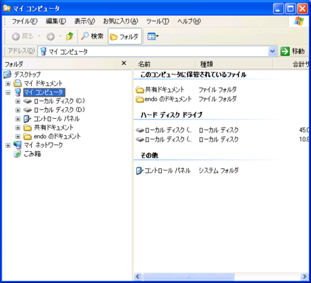
Task: Click the 合計サイズ column header at right edge
Action: coord(291,64)
